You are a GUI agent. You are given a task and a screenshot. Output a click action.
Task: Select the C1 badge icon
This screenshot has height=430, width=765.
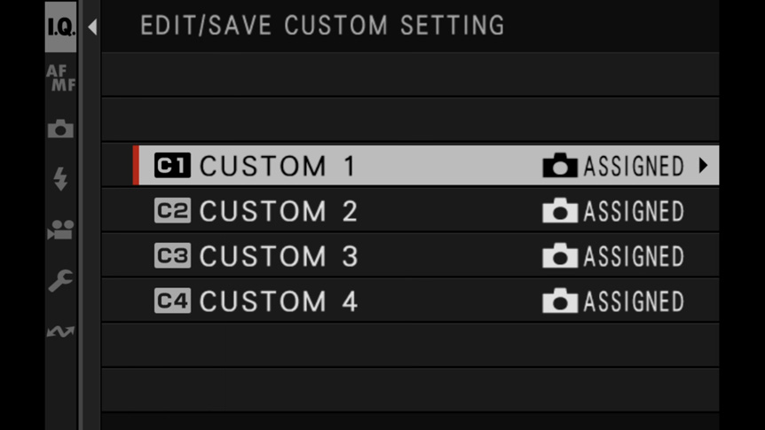tap(172, 166)
